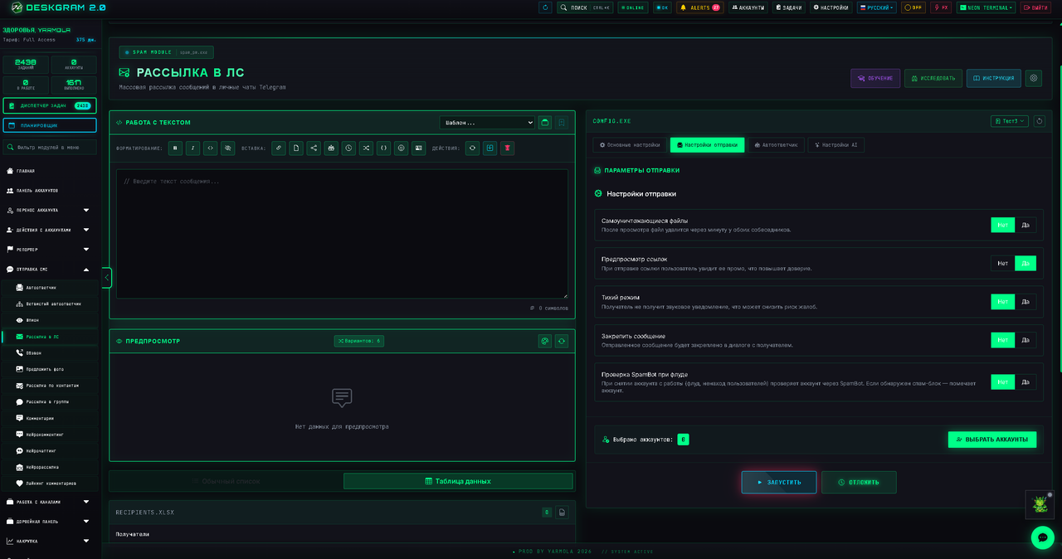This screenshot has height=559, width=1062.
Task: Open the Русский language dropdown
Action: [876, 7]
